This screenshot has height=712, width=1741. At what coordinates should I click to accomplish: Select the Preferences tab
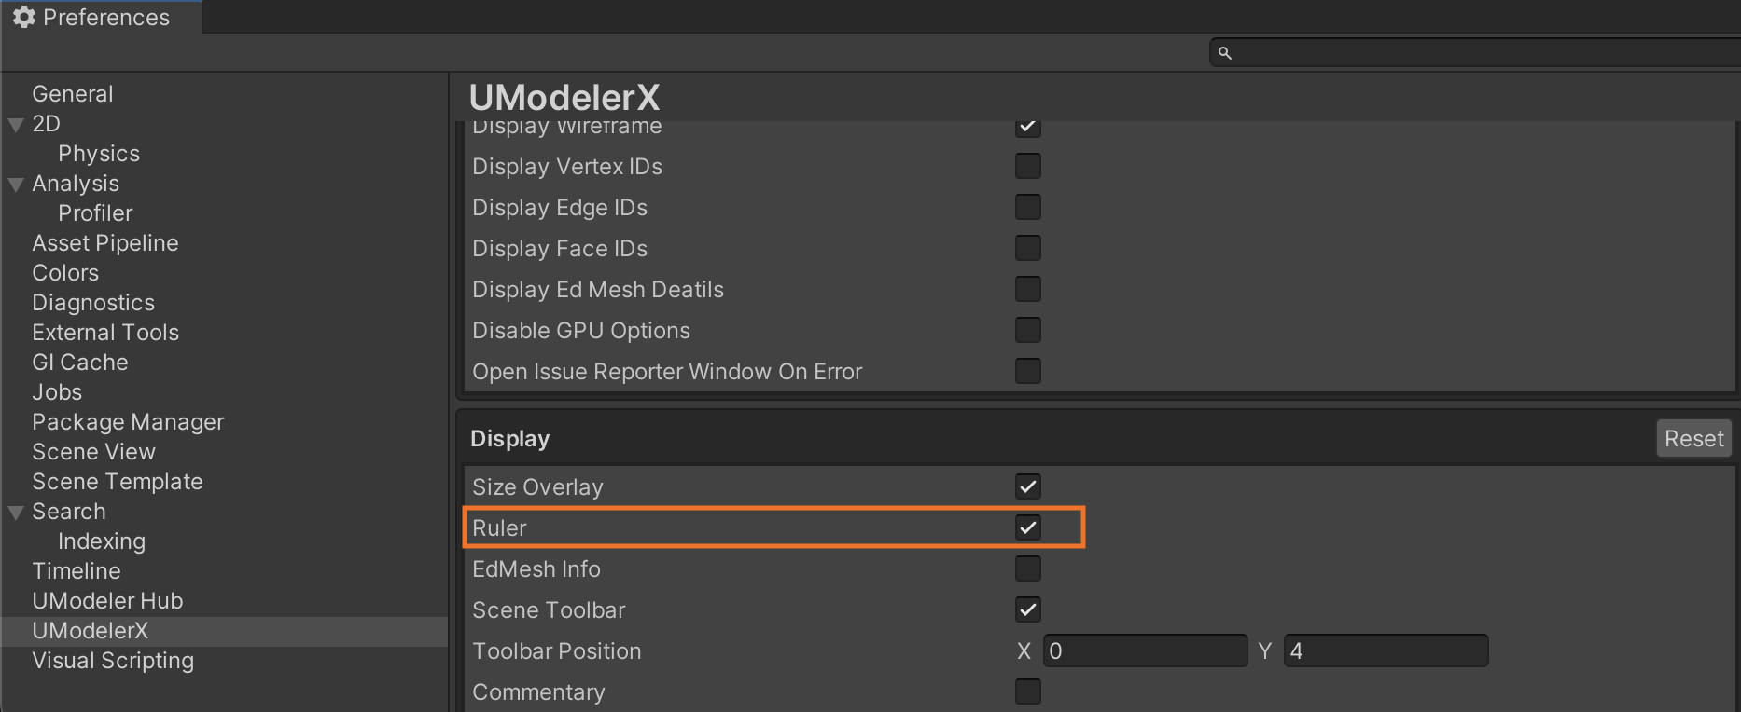click(x=101, y=17)
